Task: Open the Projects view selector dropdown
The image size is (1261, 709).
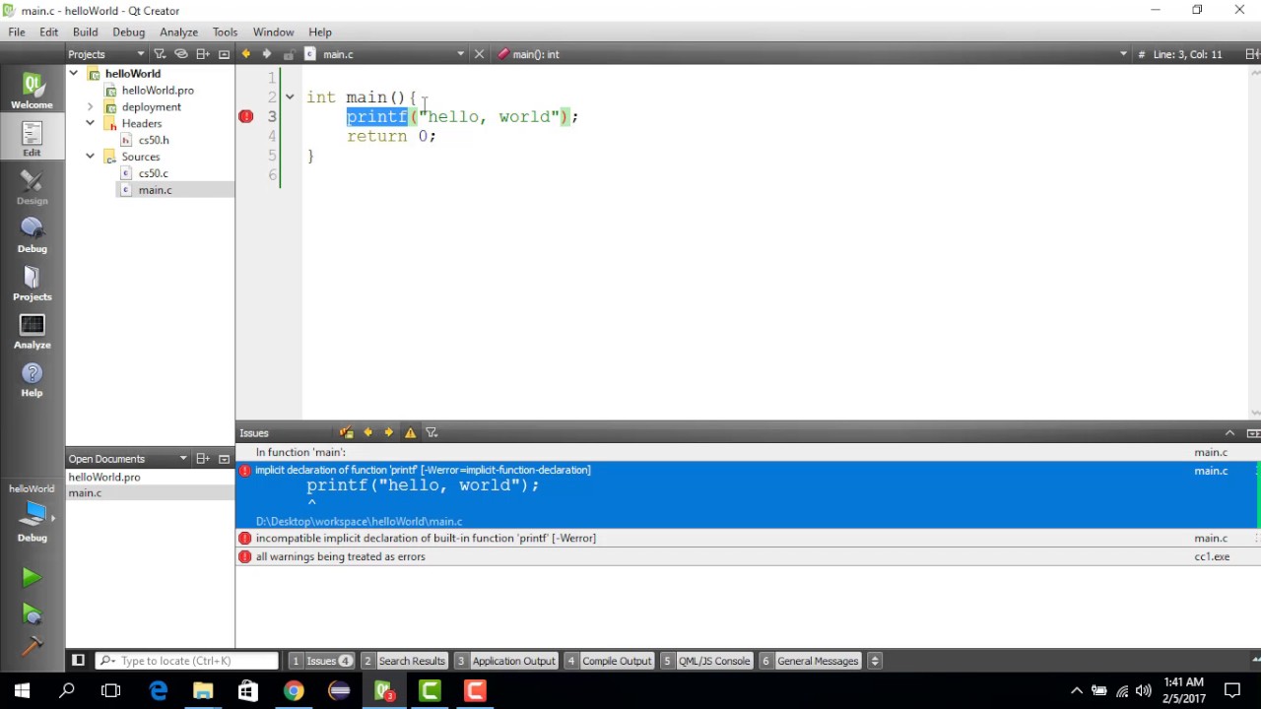Action: point(141,54)
